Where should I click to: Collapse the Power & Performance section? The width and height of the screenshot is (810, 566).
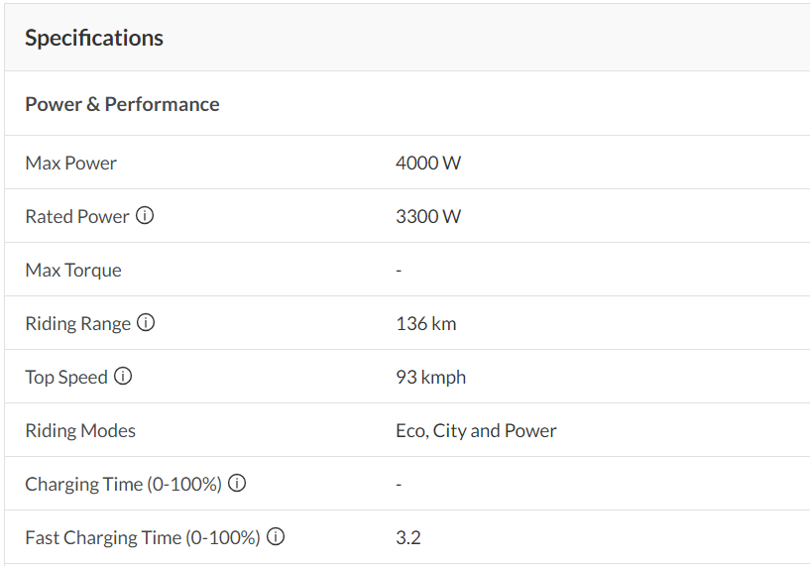(122, 104)
